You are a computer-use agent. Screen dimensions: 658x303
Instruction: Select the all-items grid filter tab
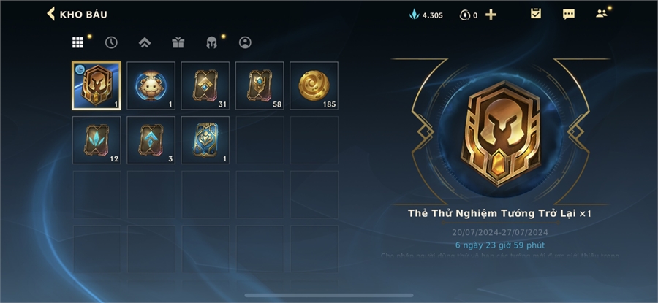[x=77, y=42]
